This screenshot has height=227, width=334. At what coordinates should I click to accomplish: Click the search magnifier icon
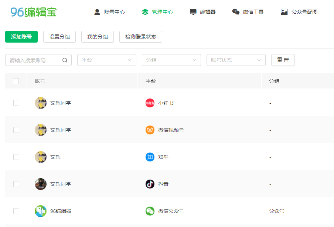click(65, 60)
